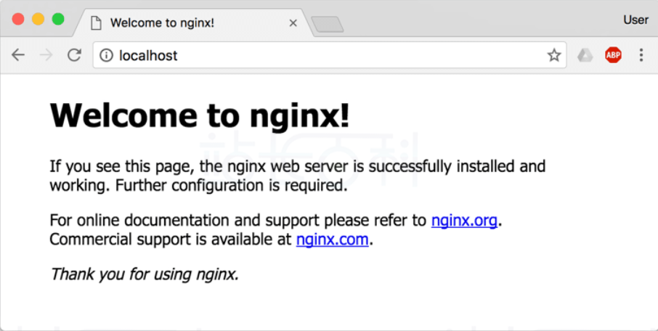Screen dimensions: 658x331
Task: Reload the localhost page
Action: point(74,55)
